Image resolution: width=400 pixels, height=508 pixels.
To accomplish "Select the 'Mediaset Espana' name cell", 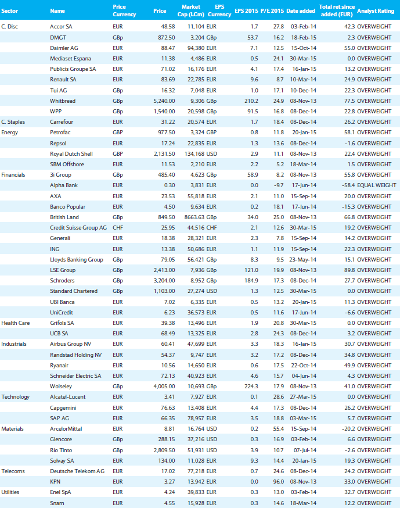I will [x=70, y=59].
